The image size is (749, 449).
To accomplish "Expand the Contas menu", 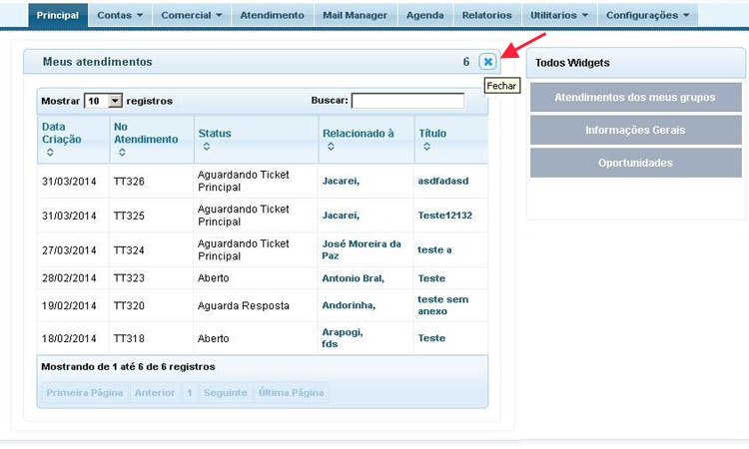I will click(x=120, y=15).
